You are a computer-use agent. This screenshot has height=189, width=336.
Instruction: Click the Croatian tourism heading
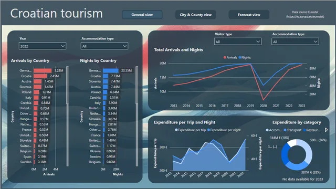57,13
